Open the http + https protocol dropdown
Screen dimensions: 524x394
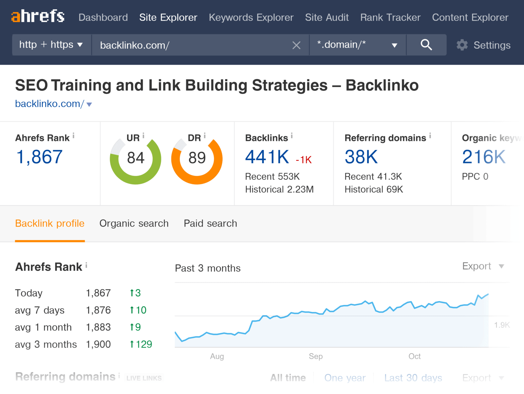click(51, 45)
